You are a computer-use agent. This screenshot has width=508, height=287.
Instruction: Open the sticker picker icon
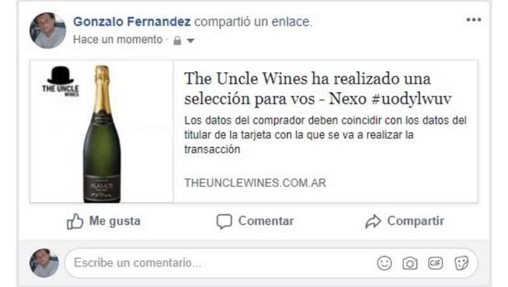462,263
